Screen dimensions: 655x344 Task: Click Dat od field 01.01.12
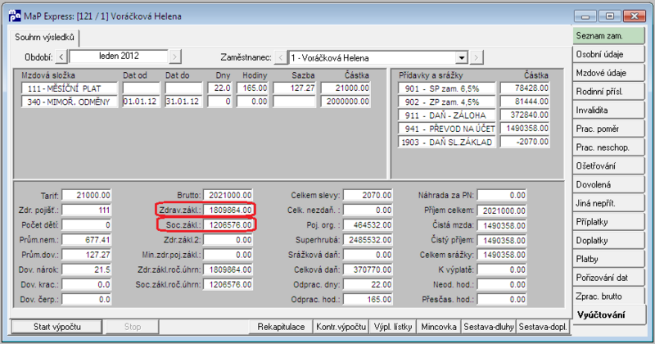(141, 102)
